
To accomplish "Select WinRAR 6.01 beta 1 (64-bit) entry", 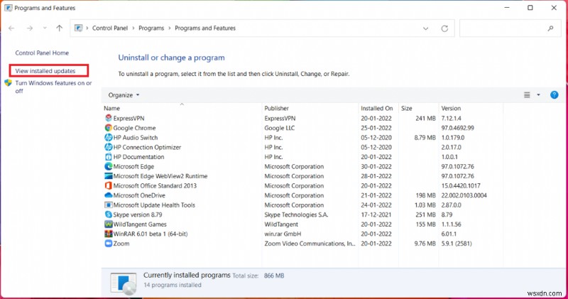I will [151, 234].
